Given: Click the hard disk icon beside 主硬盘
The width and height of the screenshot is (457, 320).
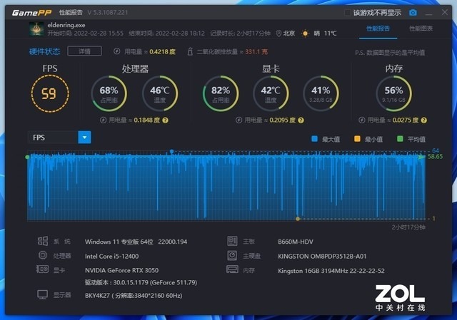Looking at the screenshot, I should click(x=232, y=255).
